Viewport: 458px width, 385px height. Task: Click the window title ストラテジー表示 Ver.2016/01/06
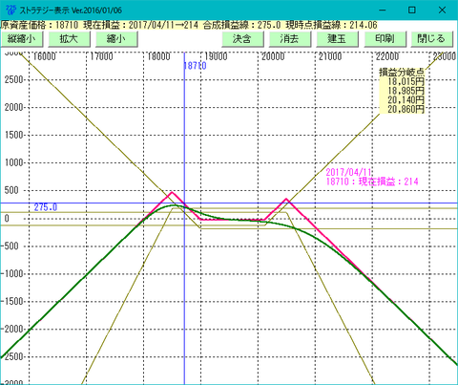pos(71,11)
